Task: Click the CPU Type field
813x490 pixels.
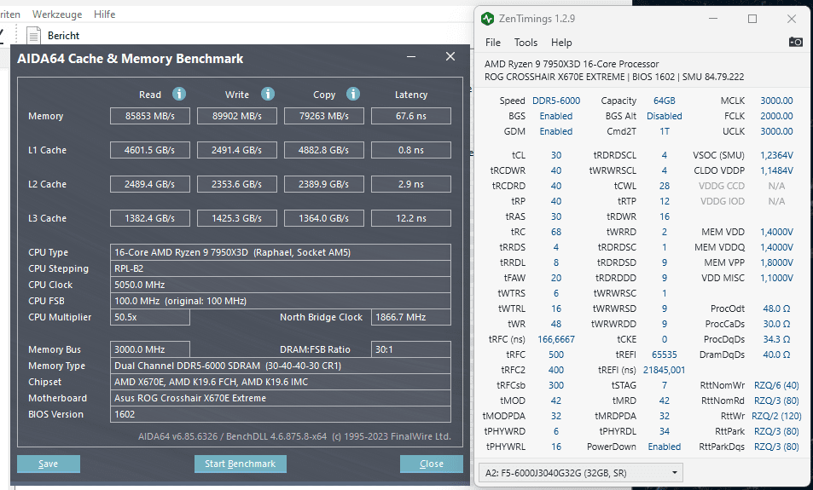Action: click(x=281, y=252)
